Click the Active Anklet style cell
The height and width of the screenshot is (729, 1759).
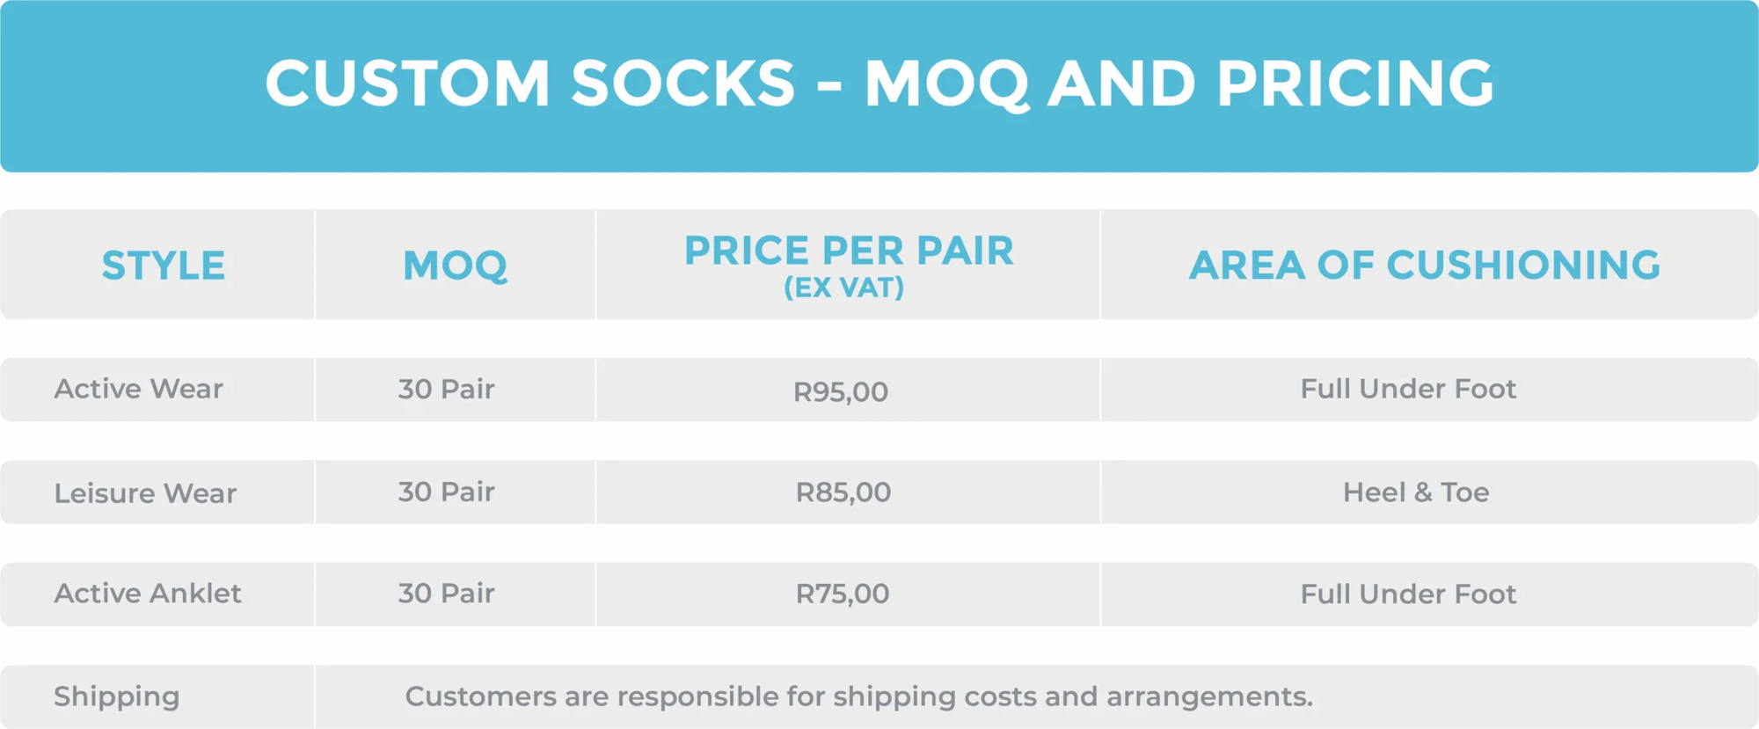148,594
